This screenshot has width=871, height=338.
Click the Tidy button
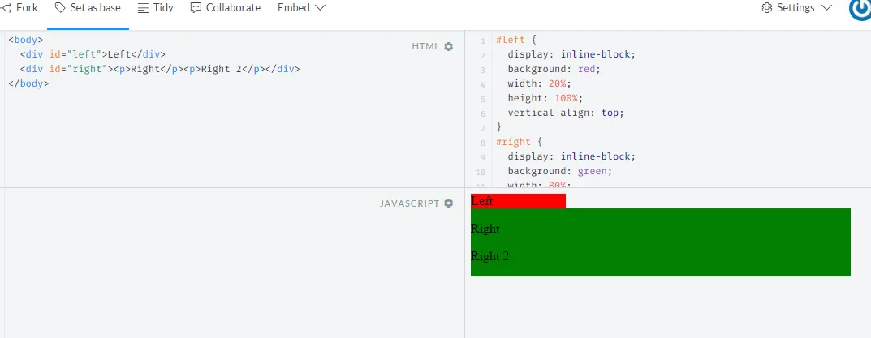pos(156,8)
